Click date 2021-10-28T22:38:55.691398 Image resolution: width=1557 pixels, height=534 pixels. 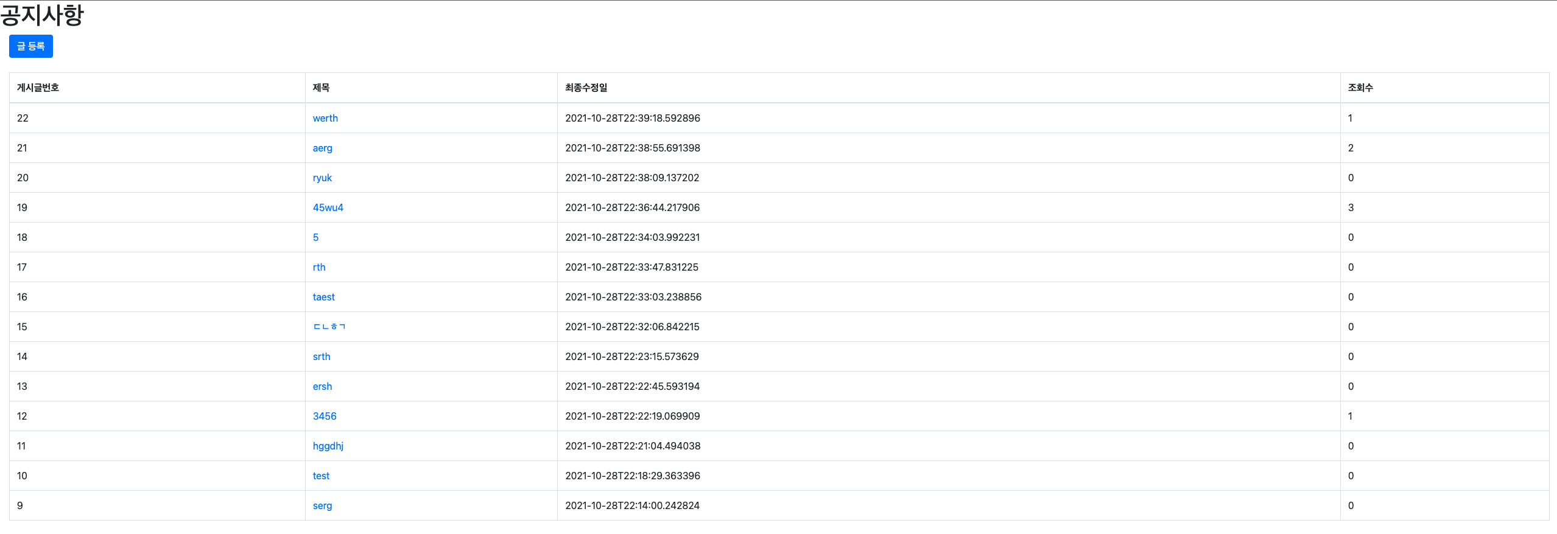coord(633,148)
